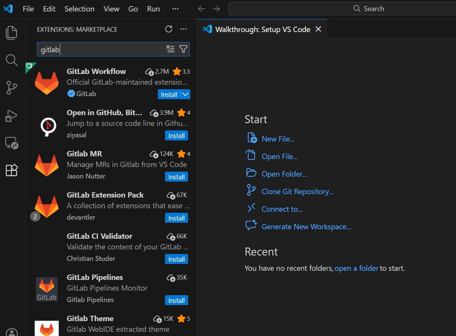
Task: Refresh the extensions marketplace list
Action: pos(169,29)
